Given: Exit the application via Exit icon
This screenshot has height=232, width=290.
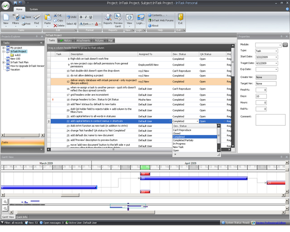Looking at the screenshot, I should (180, 19).
